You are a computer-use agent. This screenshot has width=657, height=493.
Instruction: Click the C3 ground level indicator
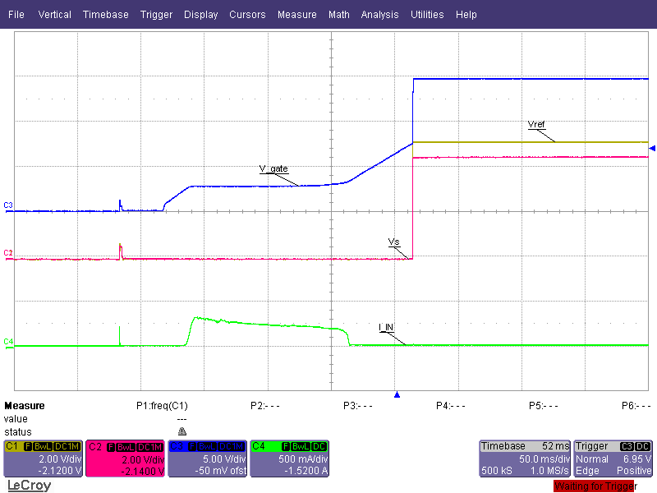point(8,205)
